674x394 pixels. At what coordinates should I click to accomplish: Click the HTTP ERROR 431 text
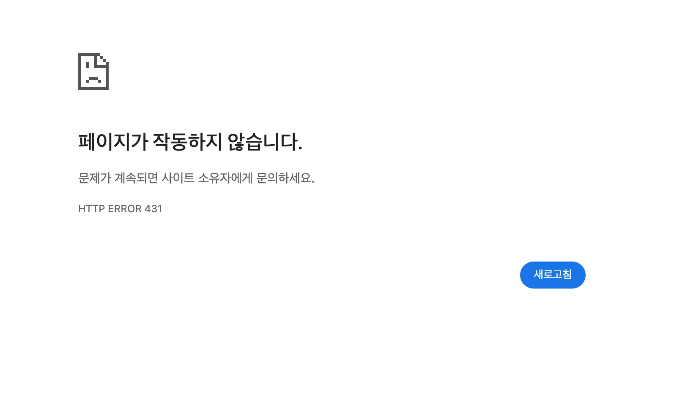click(x=120, y=209)
